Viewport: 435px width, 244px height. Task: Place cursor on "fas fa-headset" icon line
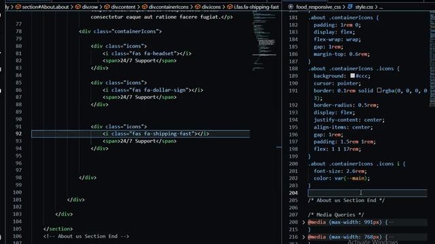[147, 54]
